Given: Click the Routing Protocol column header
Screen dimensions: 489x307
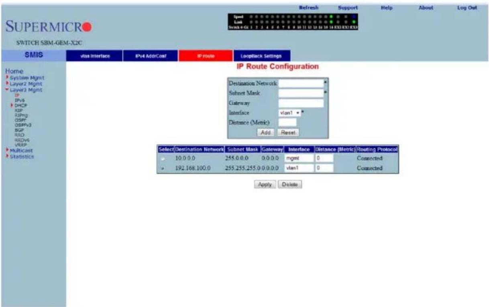Looking at the screenshot, I should 377,149.
